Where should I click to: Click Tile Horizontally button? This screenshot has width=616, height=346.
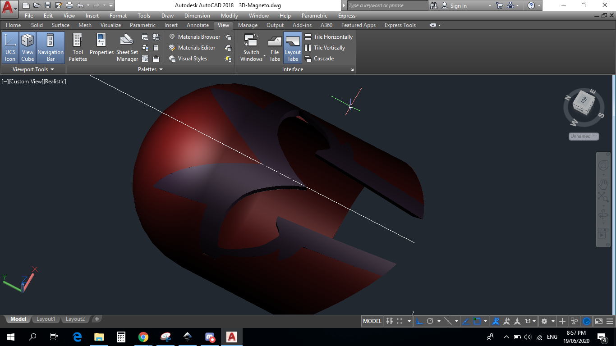pos(329,37)
